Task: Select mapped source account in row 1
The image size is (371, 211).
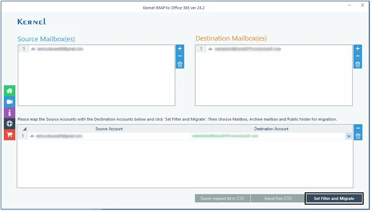Action: [109, 136]
